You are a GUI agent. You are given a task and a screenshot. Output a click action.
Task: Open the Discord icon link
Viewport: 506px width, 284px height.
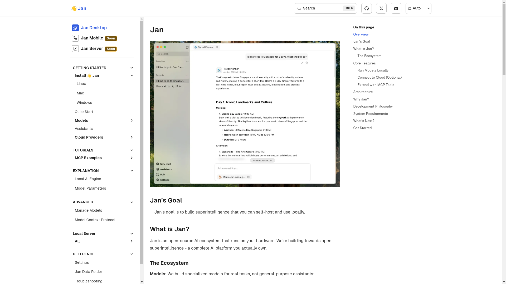tap(396, 8)
